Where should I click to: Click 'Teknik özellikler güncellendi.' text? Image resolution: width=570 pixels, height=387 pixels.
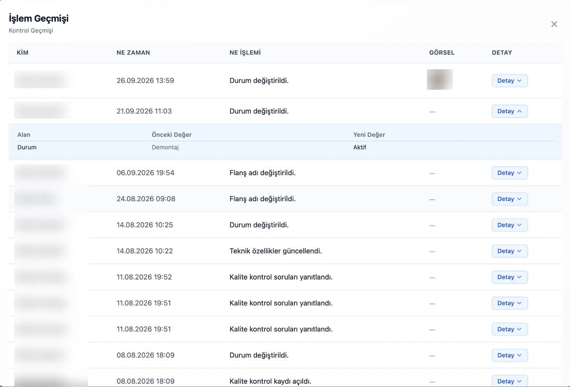pyautogui.click(x=275, y=251)
